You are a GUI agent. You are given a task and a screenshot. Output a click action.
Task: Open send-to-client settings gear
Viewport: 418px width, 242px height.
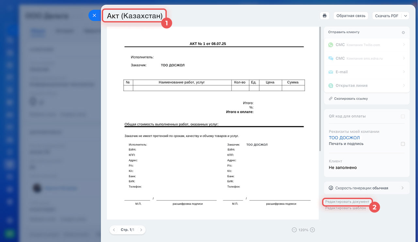coord(403,33)
